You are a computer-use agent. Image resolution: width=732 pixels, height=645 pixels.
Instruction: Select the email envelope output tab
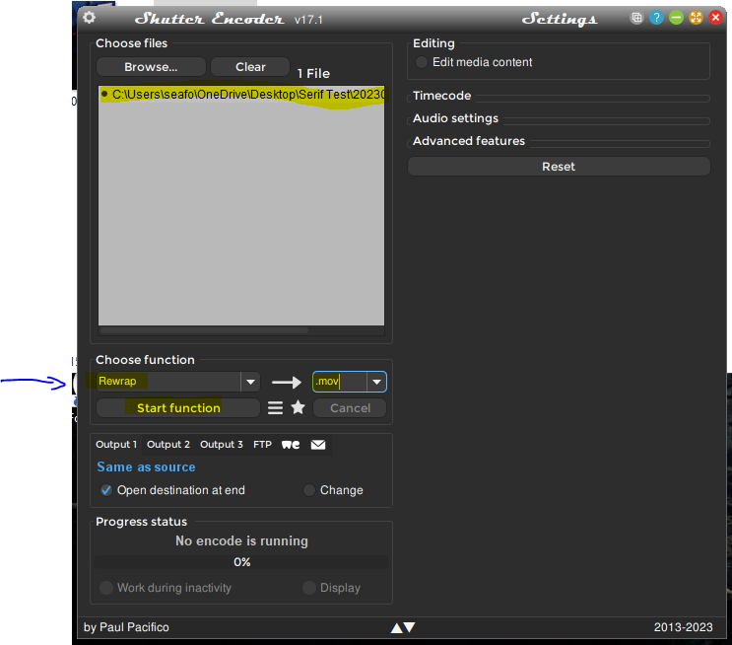[x=318, y=445]
